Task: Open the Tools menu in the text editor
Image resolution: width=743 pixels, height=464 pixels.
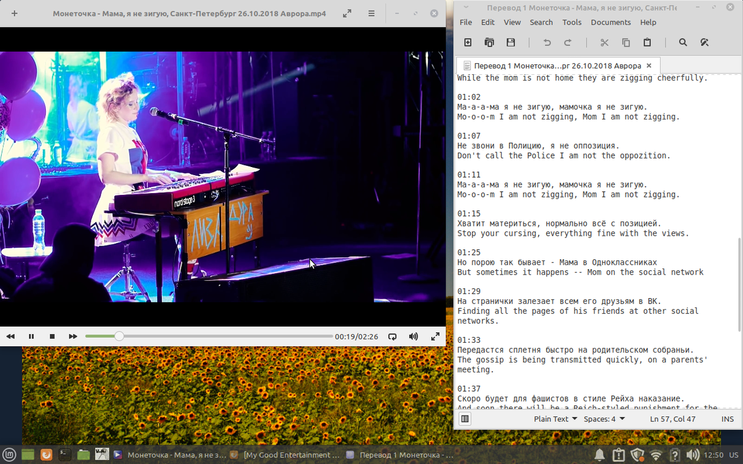Action: (x=572, y=22)
